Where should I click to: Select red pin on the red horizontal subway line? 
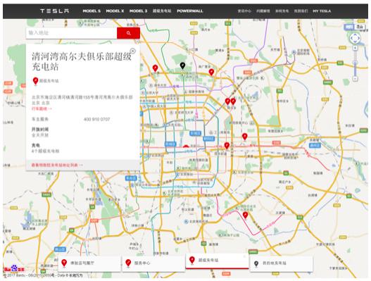point(227,145)
